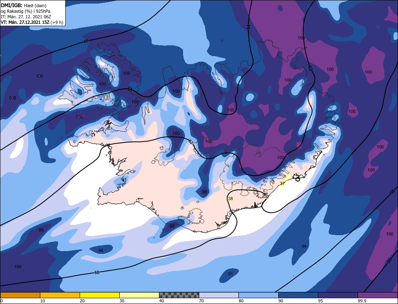Click the '58' contour label
The width and height of the screenshot is (398, 304).
392,192
